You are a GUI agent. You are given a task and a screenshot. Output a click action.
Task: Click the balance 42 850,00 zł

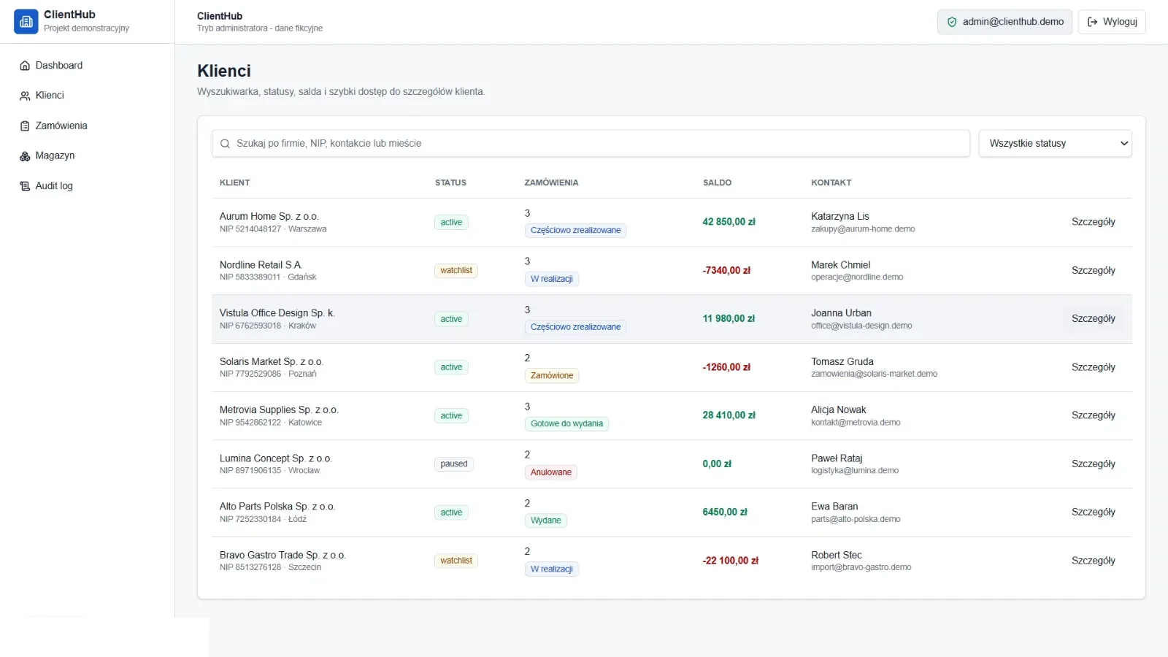coord(729,222)
